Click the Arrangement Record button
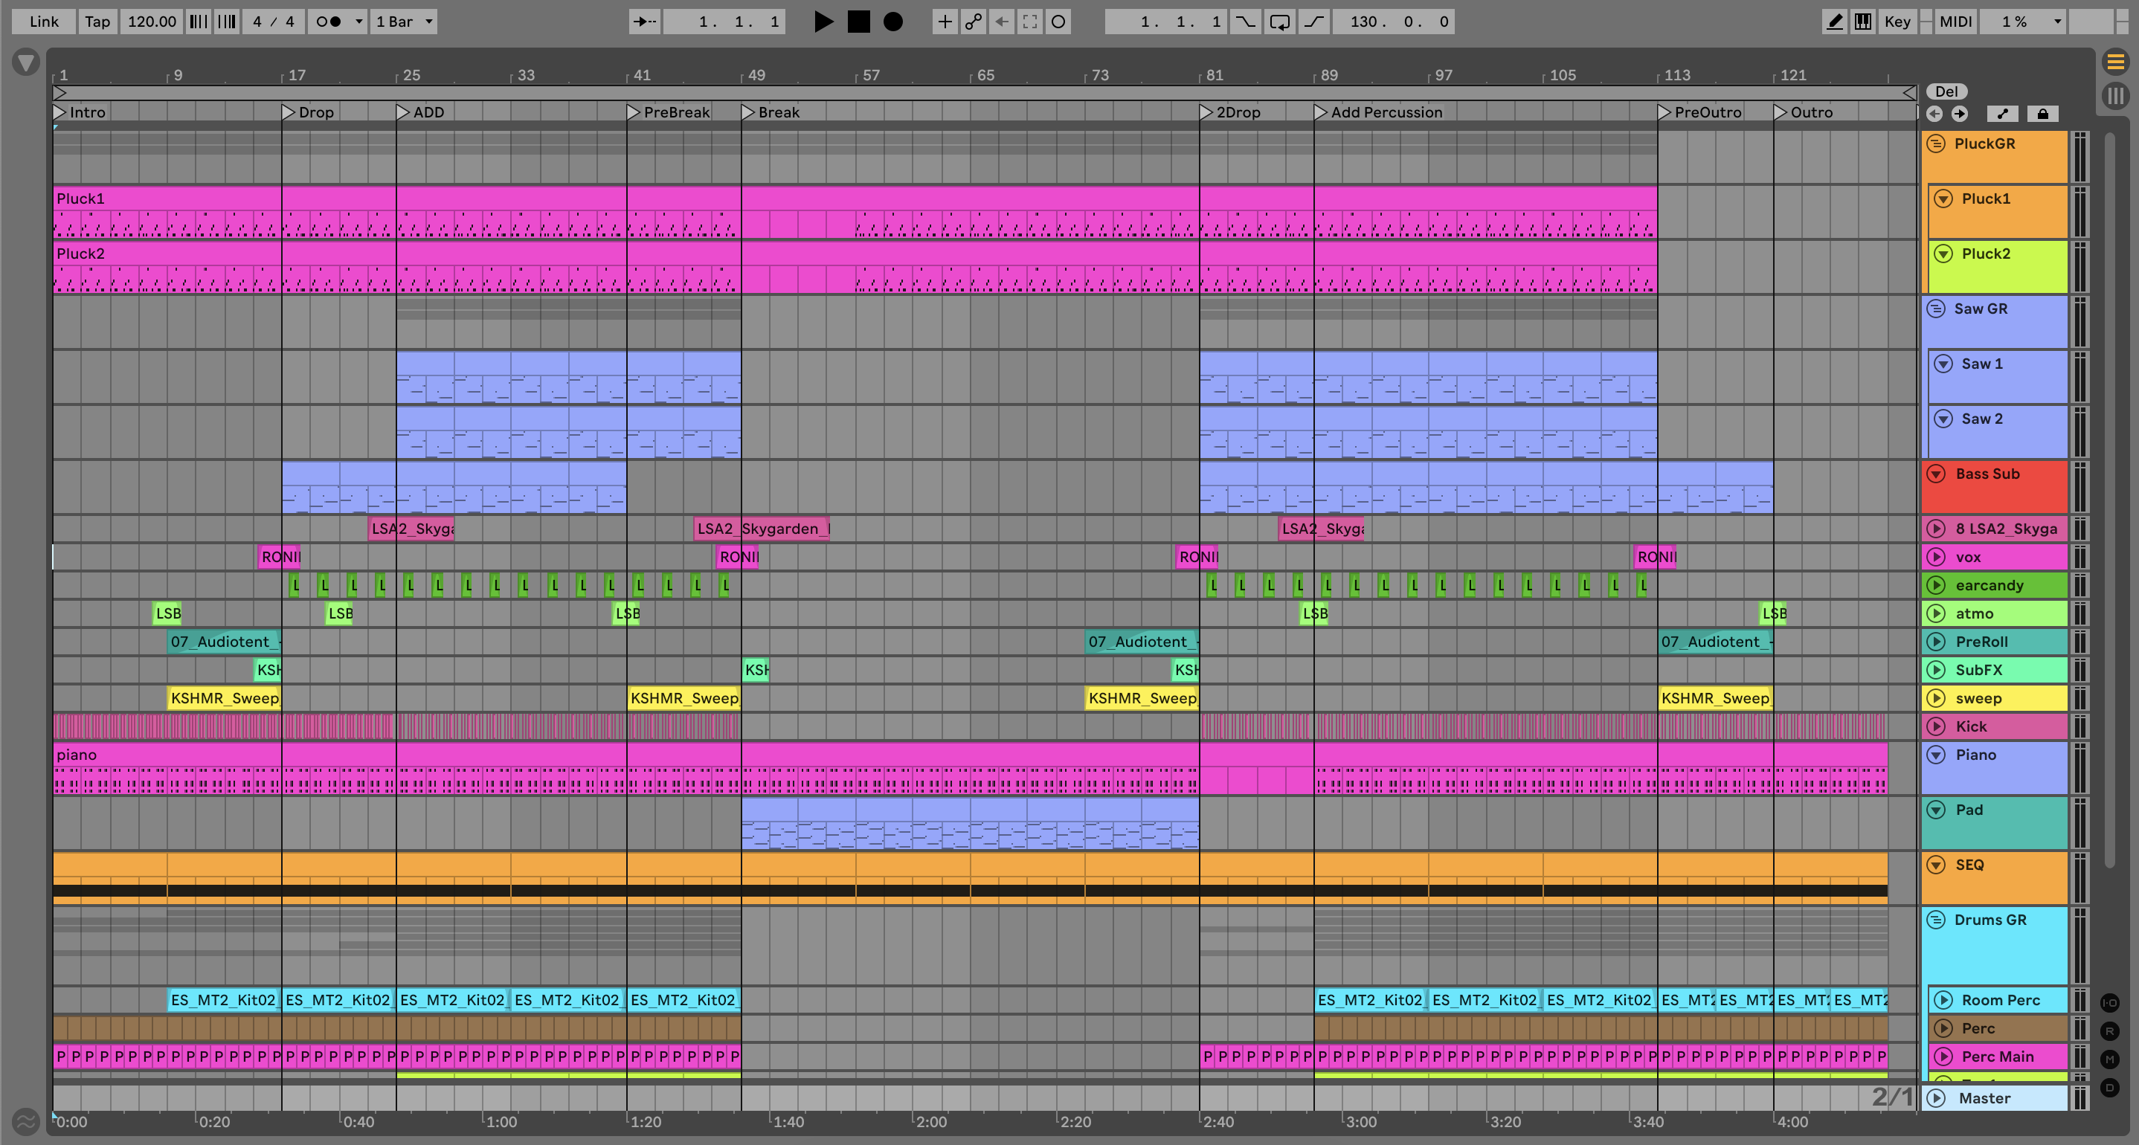 [x=892, y=22]
